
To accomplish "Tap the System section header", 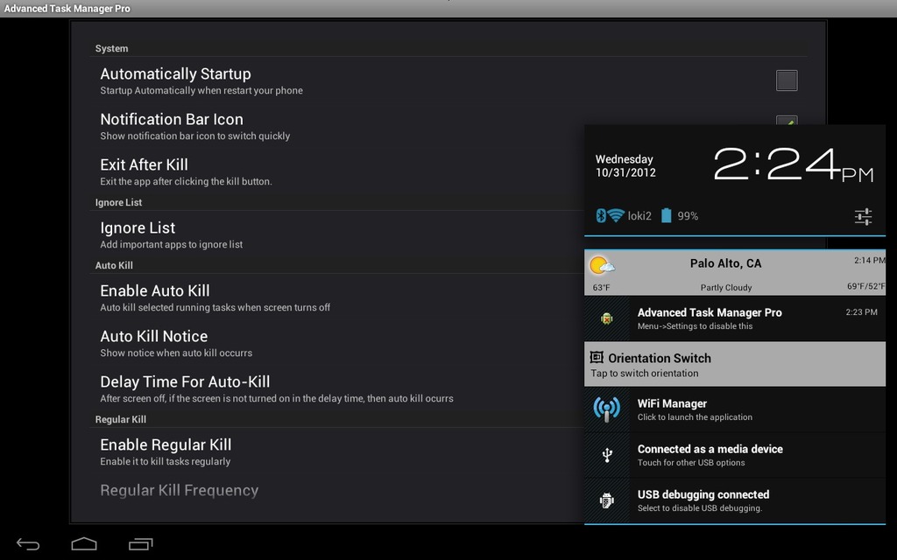I will pyautogui.click(x=111, y=49).
